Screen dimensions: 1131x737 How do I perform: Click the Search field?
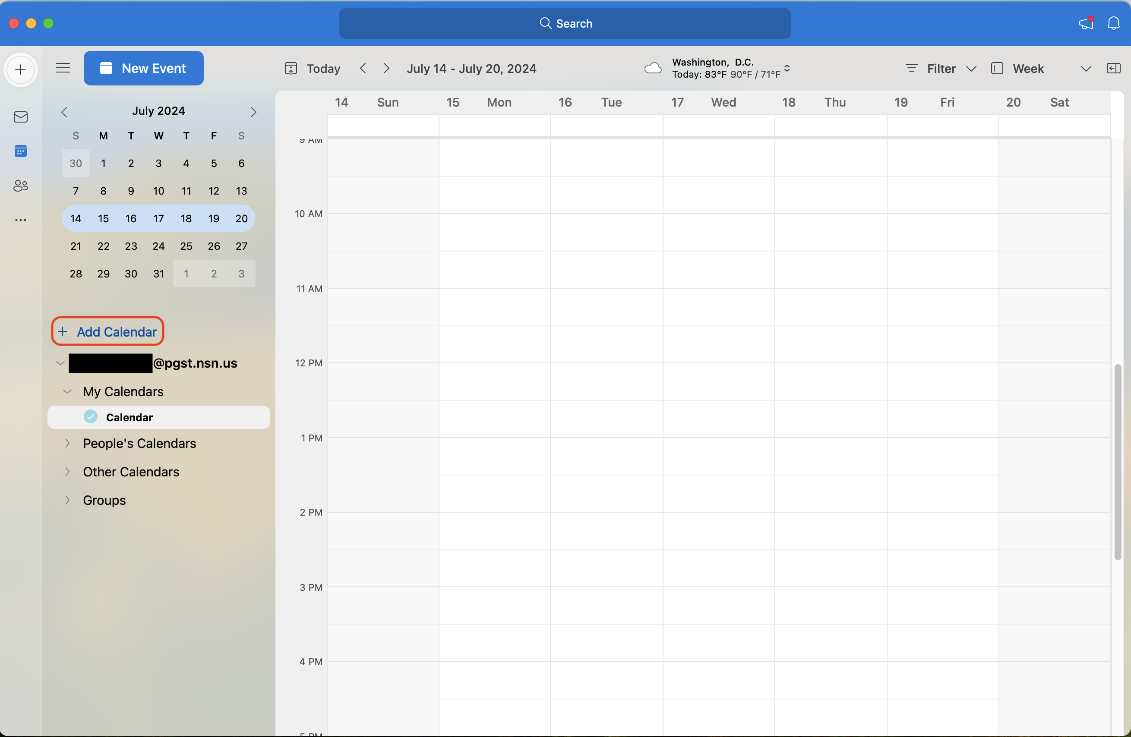click(565, 23)
